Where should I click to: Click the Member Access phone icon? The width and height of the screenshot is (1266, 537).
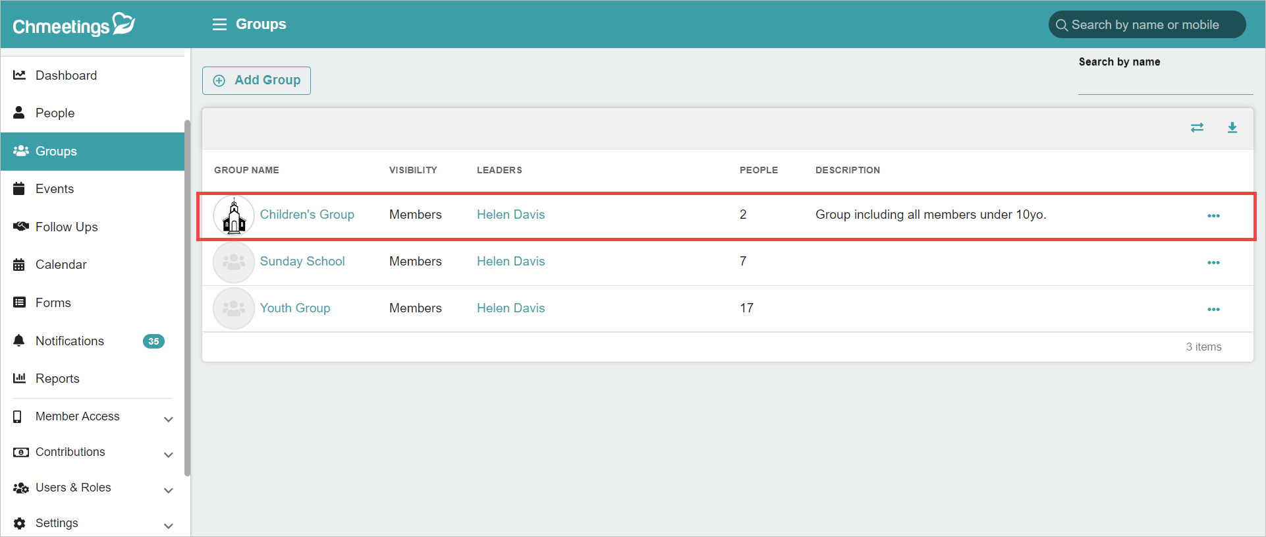(x=18, y=416)
